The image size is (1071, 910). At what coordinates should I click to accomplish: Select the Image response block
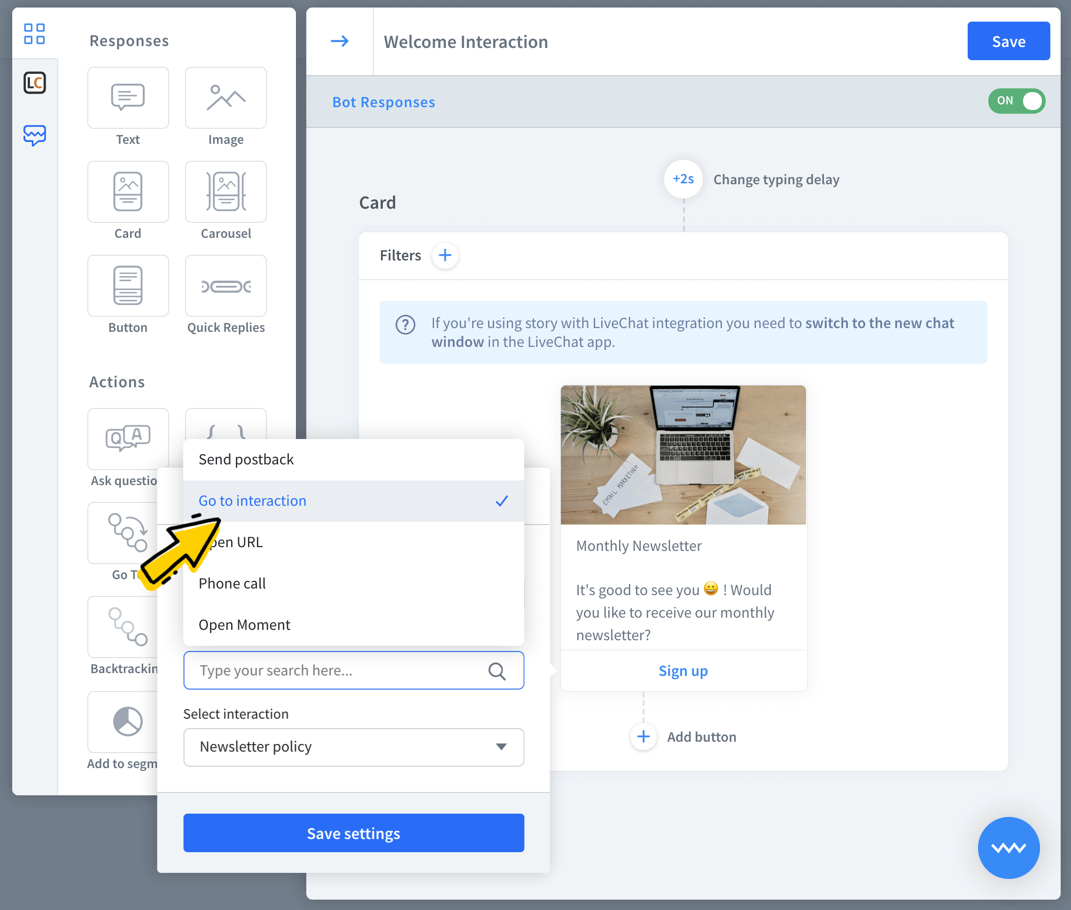tap(226, 98)
